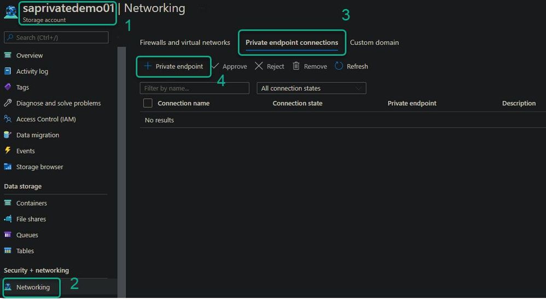Click the Refresh circular arrow icon

coord(339,66)
